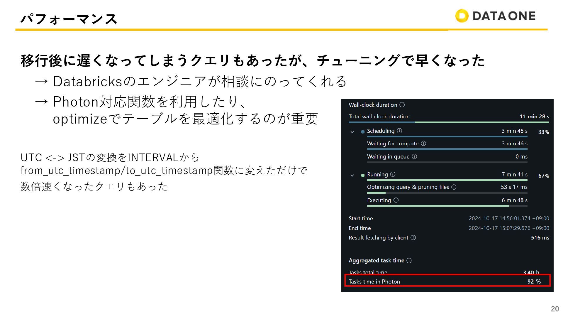Click the slide title 'パフォーマンス'

[69, 19]
